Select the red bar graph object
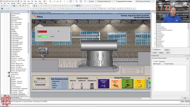 (x=42, y=32)
